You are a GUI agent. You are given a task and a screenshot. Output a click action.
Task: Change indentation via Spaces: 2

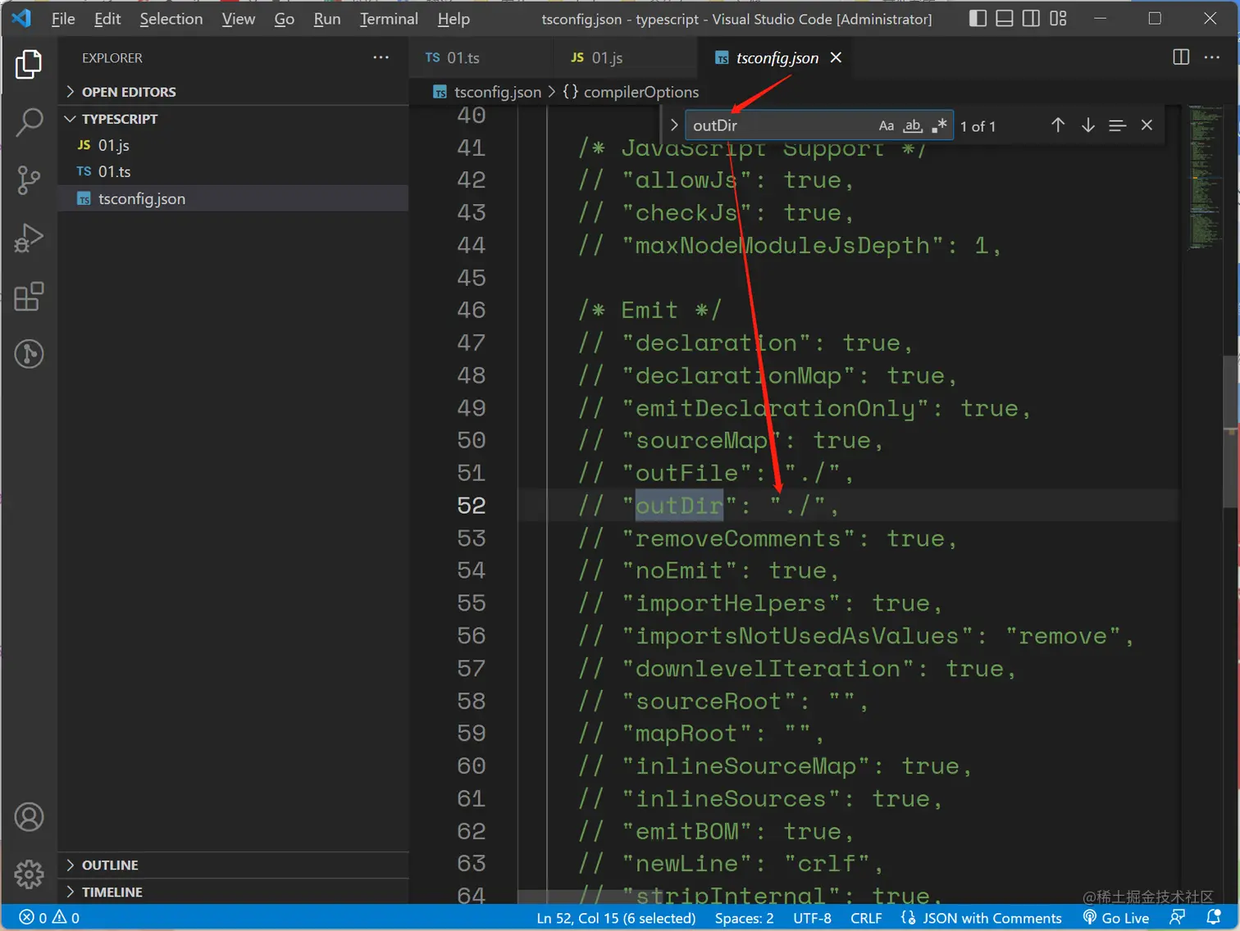click(744, 918)
